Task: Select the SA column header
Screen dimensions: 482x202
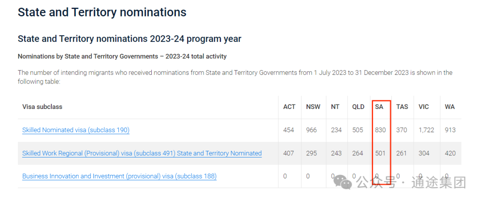Action: [x=379, y=107]
